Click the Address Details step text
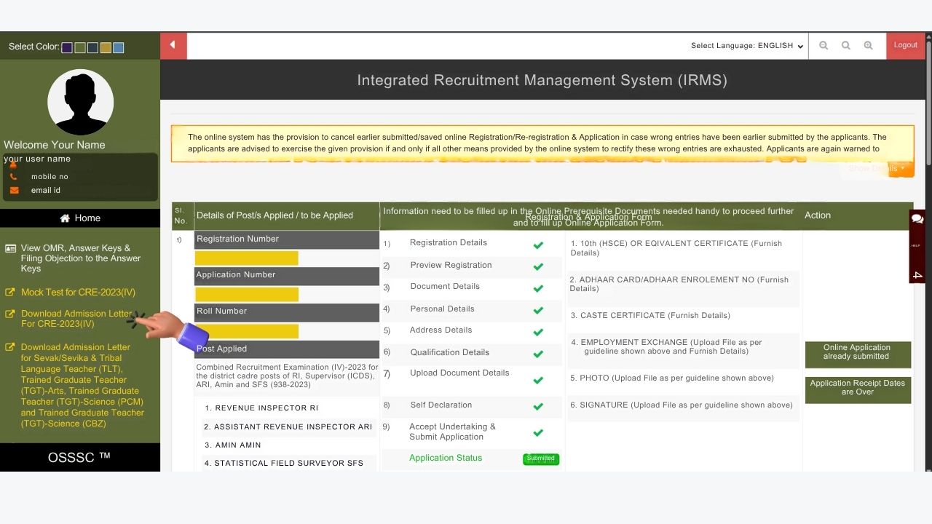The height and width of the screenshot is (524, 932). [441, 330]
